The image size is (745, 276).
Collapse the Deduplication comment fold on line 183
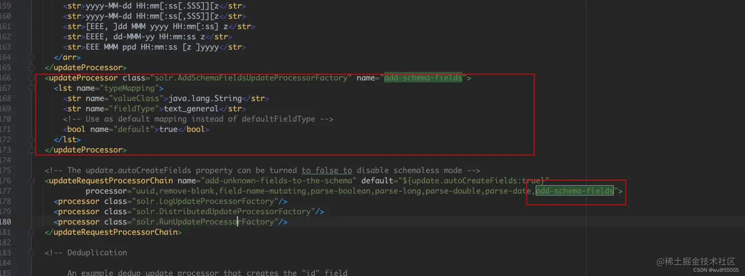[32, 252]
